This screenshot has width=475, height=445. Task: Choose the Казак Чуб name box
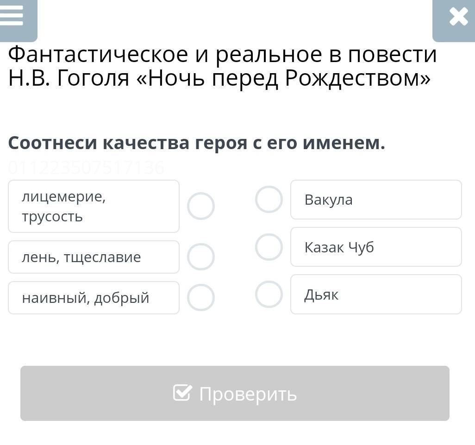tap(376, 247)
